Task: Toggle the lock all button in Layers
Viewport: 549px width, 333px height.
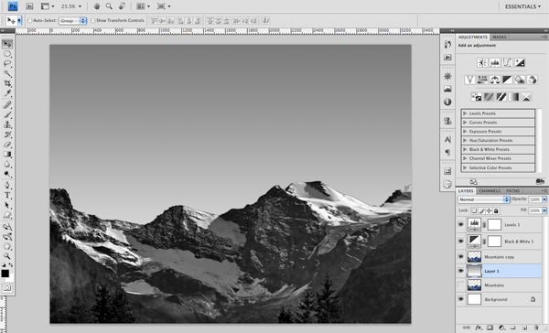Action: click(x=496, y=210)
